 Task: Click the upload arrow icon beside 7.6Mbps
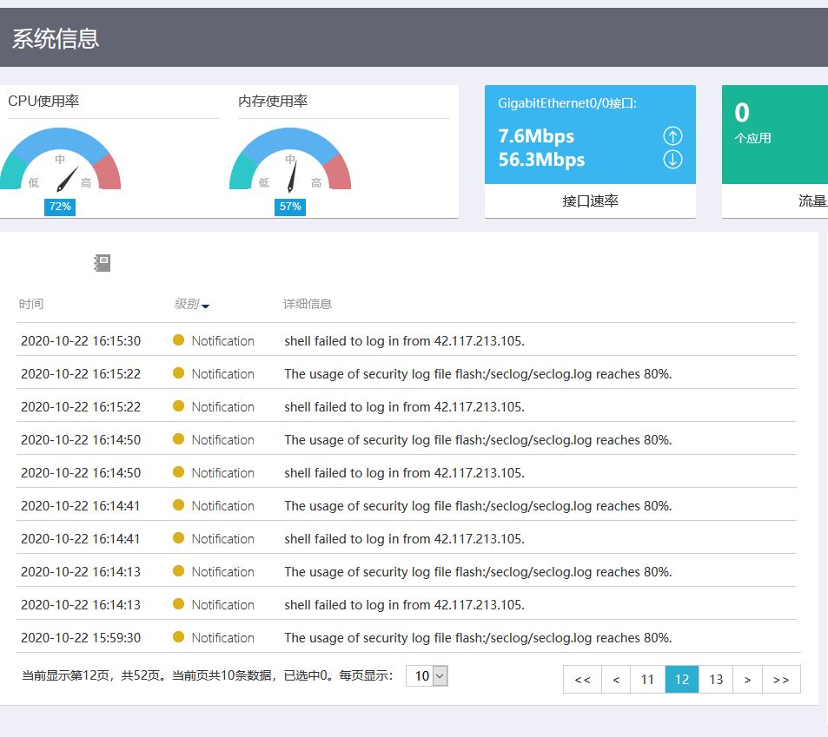[672, 136]
